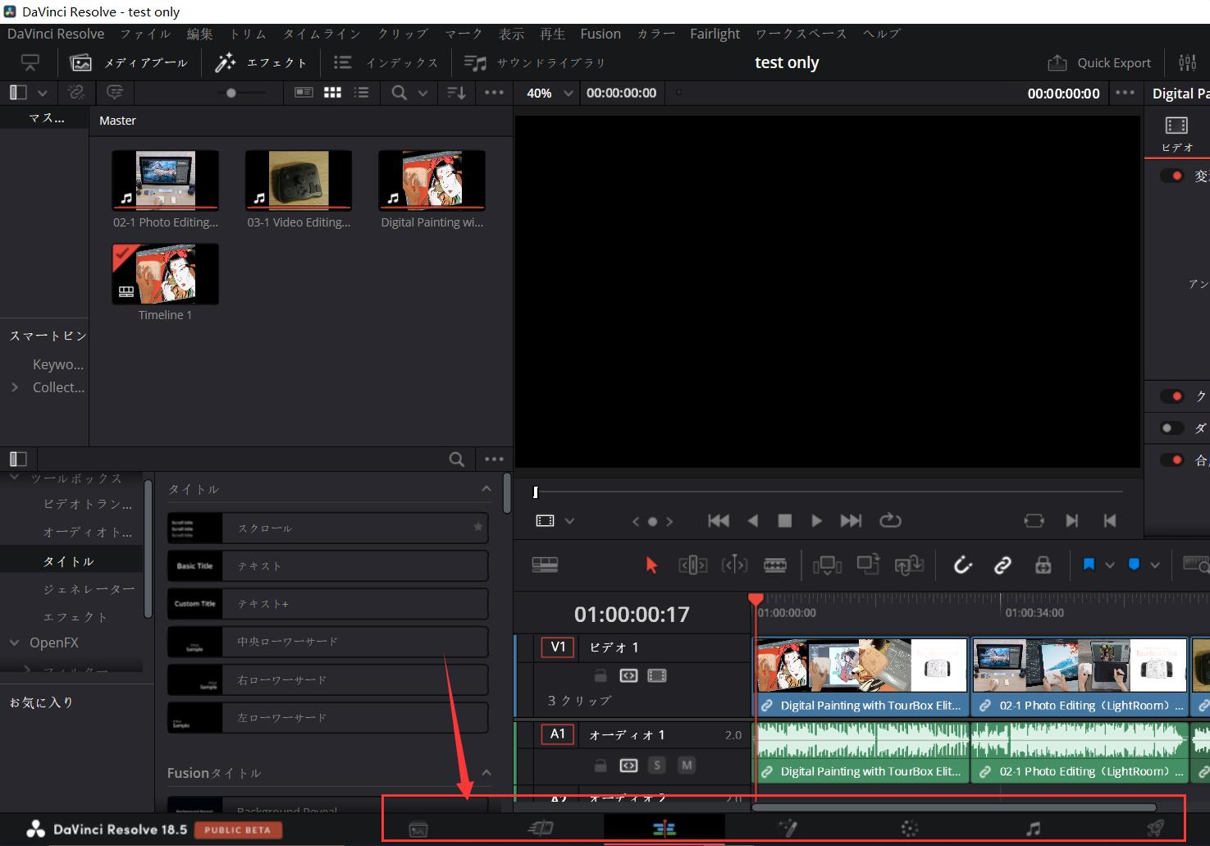
Task: Open the viewer three-dot options menu
Action: [1126, 93]
